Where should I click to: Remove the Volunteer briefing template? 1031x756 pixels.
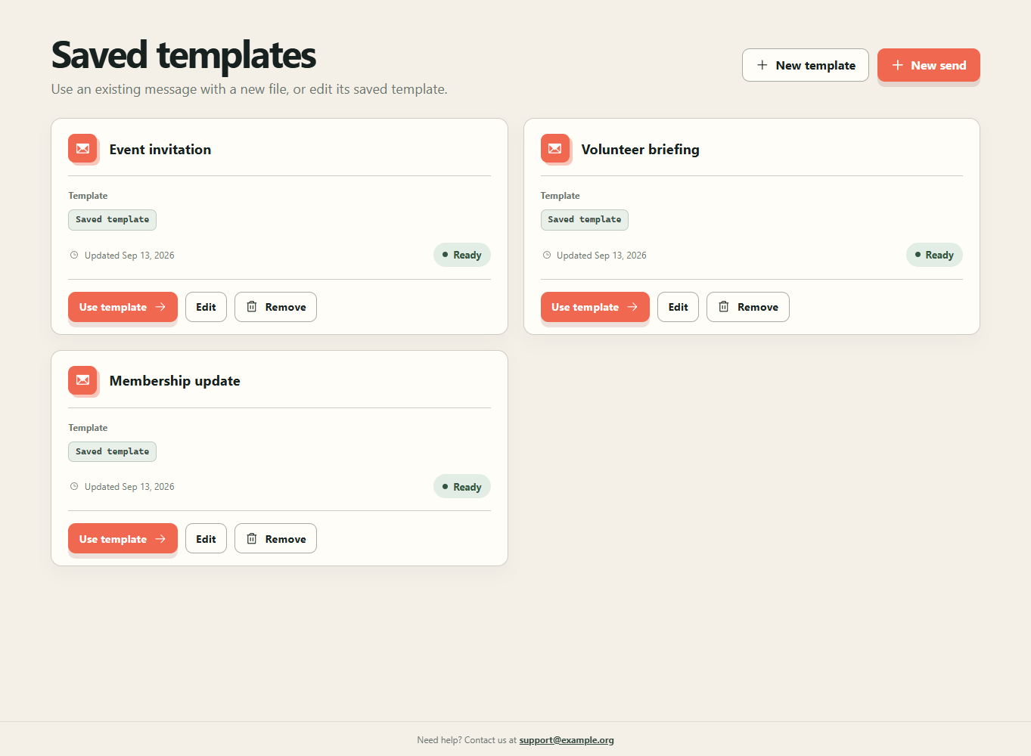coord(748,307)
